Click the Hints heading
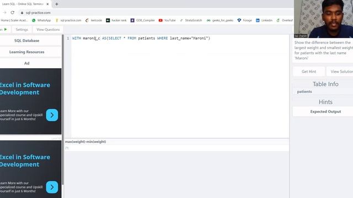353x198 pixels. click(325, 102)
